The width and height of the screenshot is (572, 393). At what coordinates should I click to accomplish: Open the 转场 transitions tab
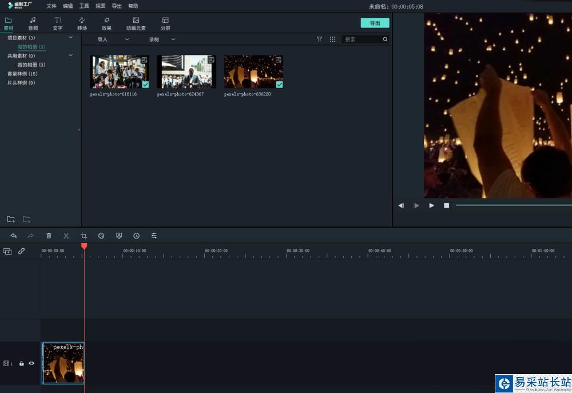(x=82, y=23)
